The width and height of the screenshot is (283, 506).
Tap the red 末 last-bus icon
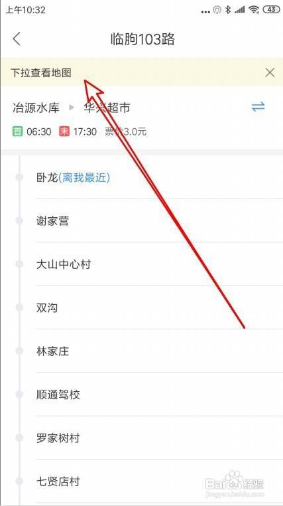click(64, 131)
